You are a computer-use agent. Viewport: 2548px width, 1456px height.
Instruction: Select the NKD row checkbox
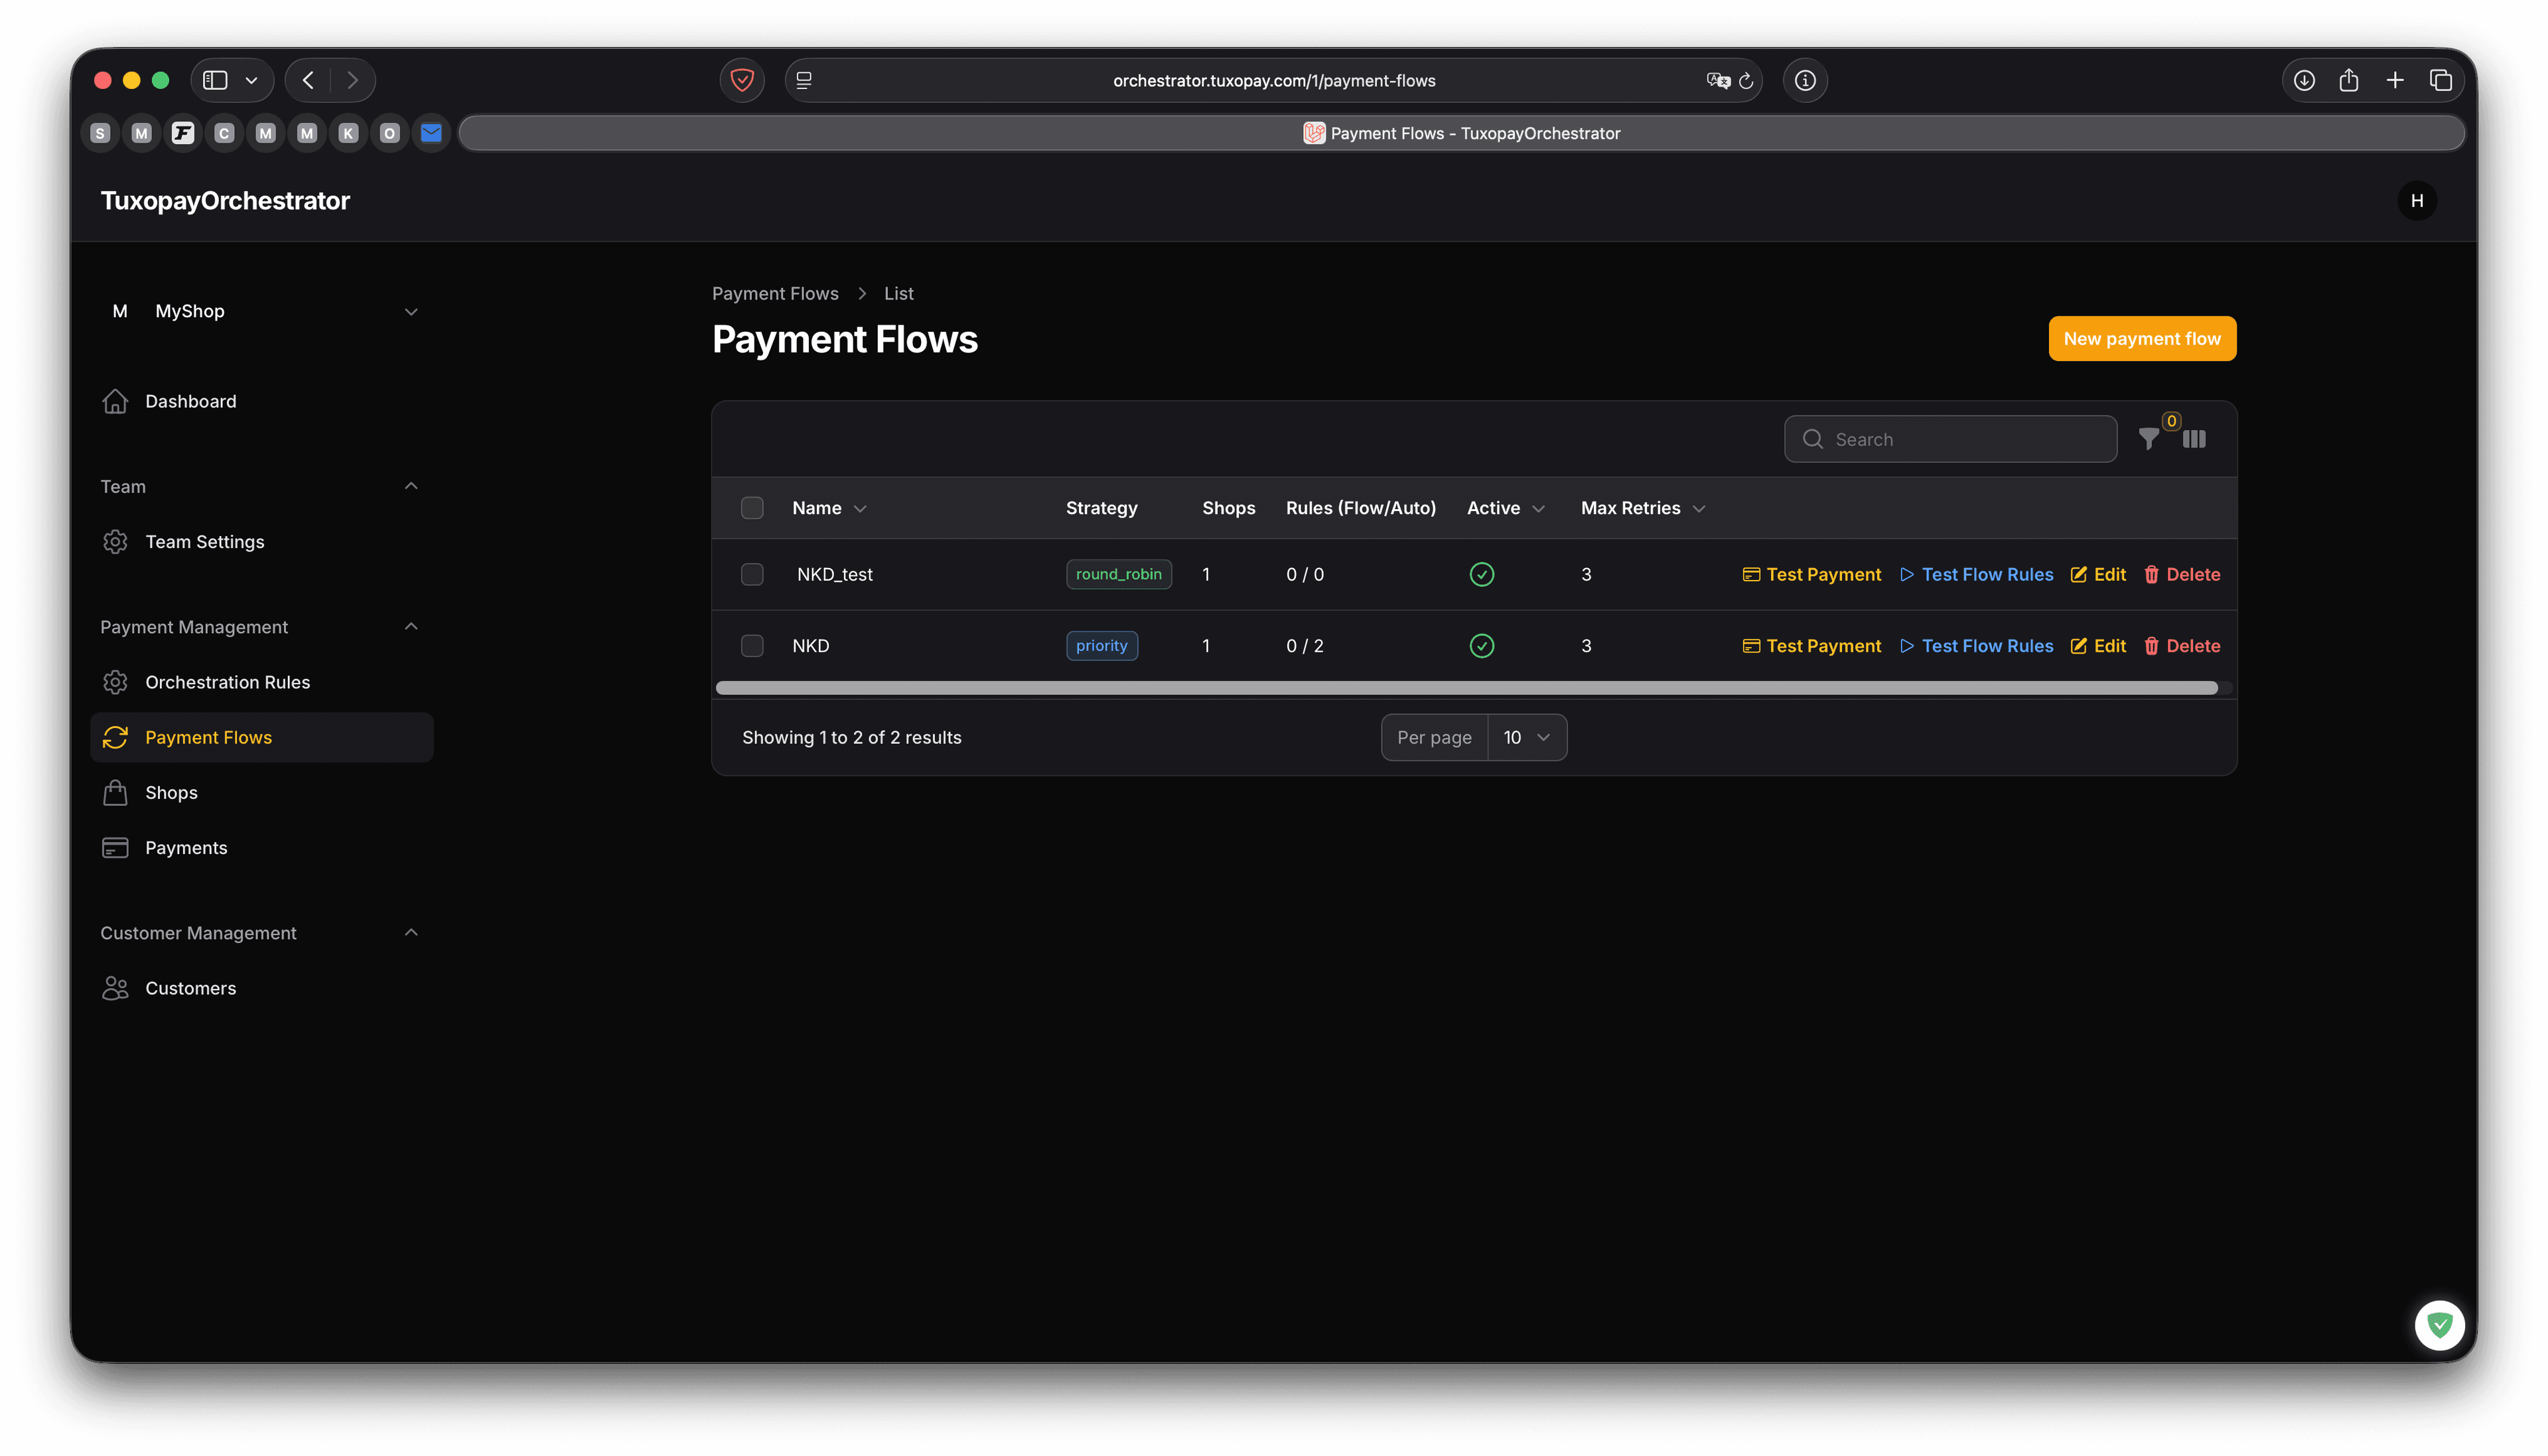point(752,646)
